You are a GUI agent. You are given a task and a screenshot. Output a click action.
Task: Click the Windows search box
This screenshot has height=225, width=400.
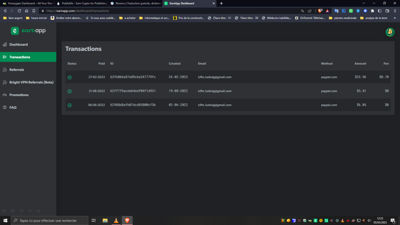[x=49, y=221]
